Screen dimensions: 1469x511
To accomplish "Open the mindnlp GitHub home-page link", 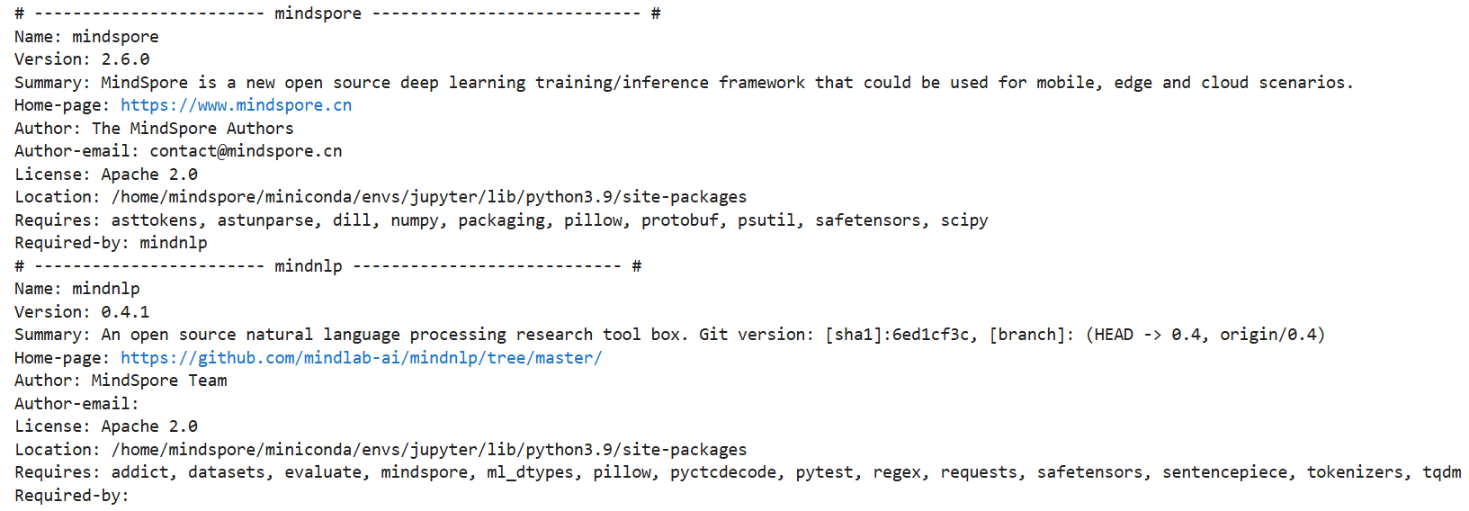I will 361,358.
